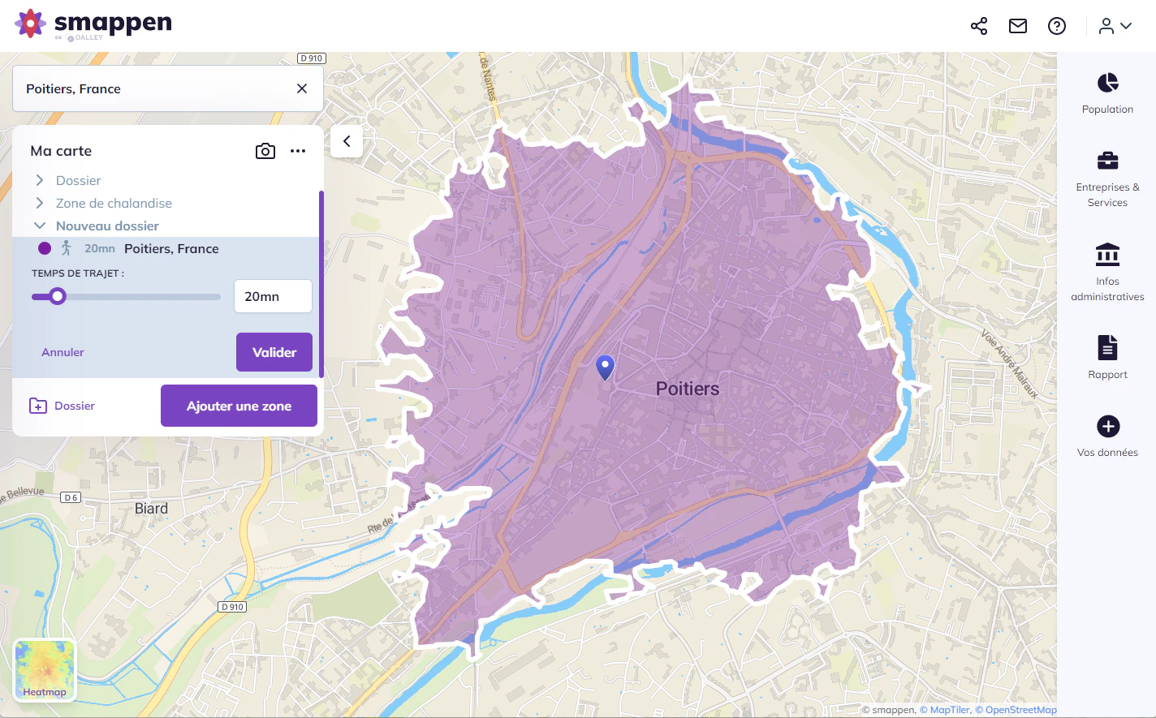The width and height of the screenshot is (1156, 718).
Task: Take a map snapshot with camera icon
Action: [265, 151]
